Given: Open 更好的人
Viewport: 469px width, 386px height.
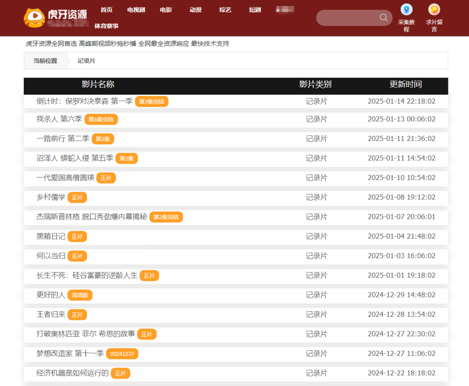Looking at the screenshot, I should (51, 295).
